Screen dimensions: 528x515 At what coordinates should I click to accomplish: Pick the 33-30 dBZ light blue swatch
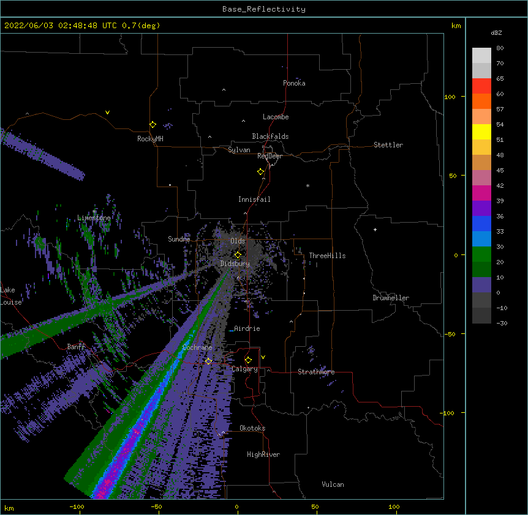click(481, 239)
